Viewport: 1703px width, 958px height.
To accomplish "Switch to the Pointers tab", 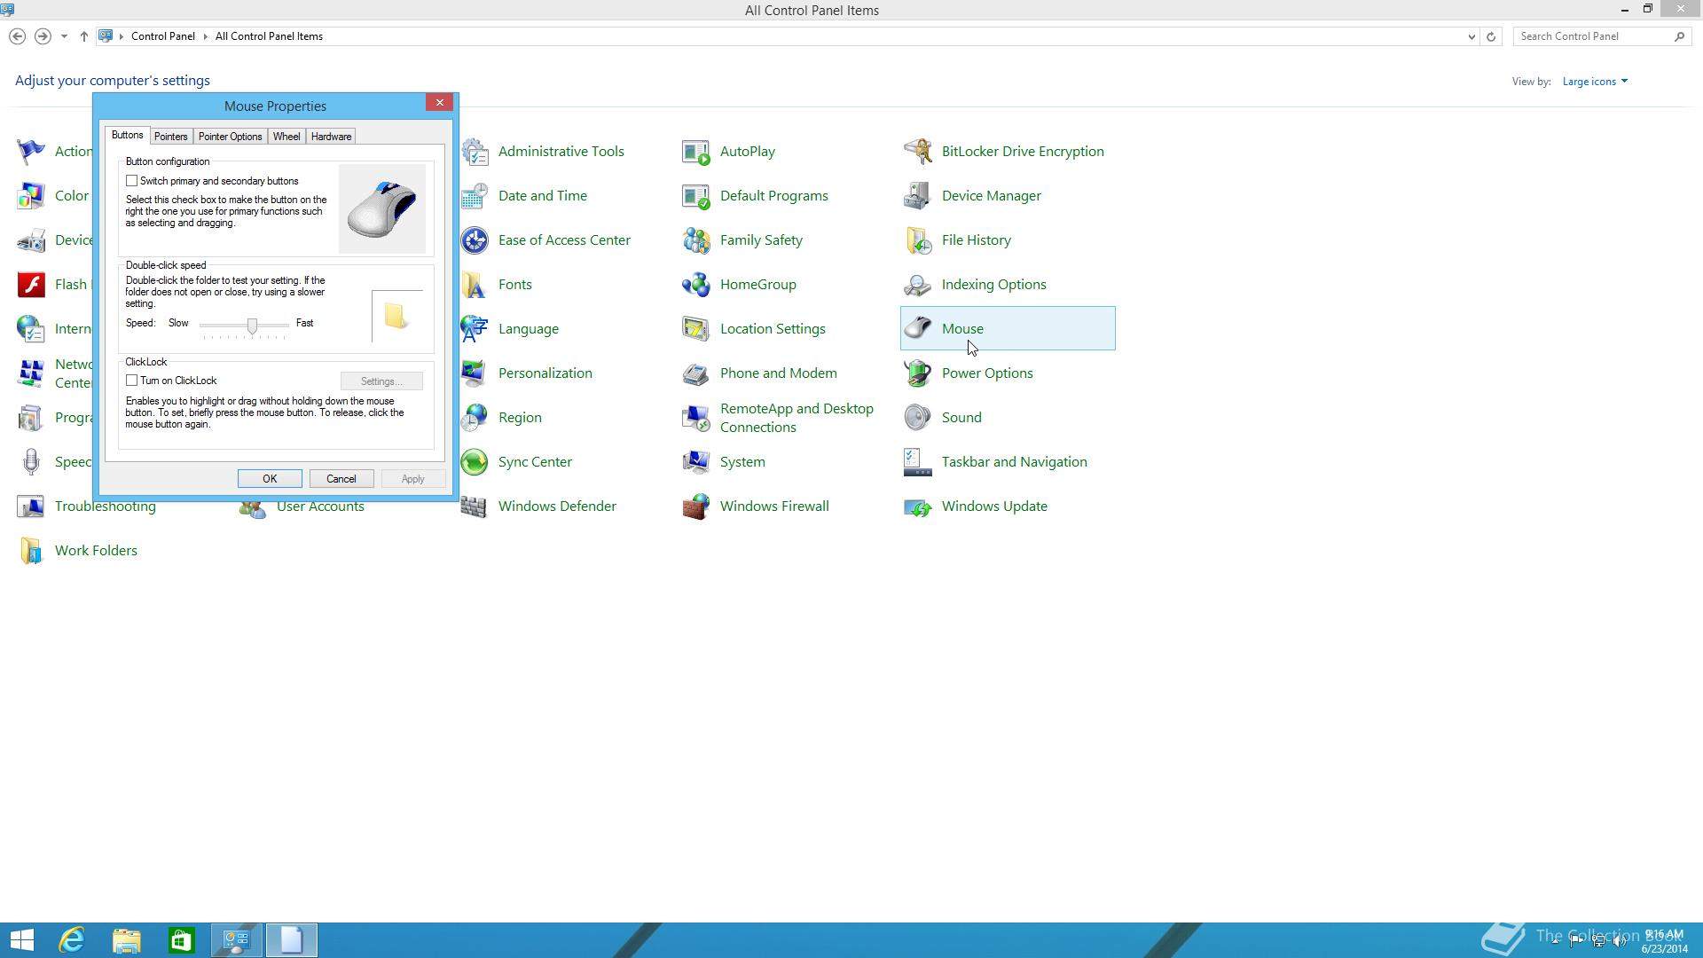I will [170, 137].
